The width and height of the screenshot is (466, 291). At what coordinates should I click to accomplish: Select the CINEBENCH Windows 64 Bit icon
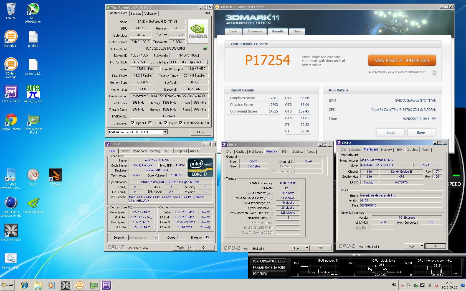pyautogui.click(x=11, y=207)
